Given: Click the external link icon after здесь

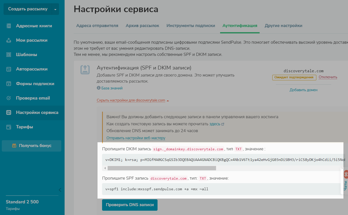Looking at the screenshot, I should click(x=223, y=124).
